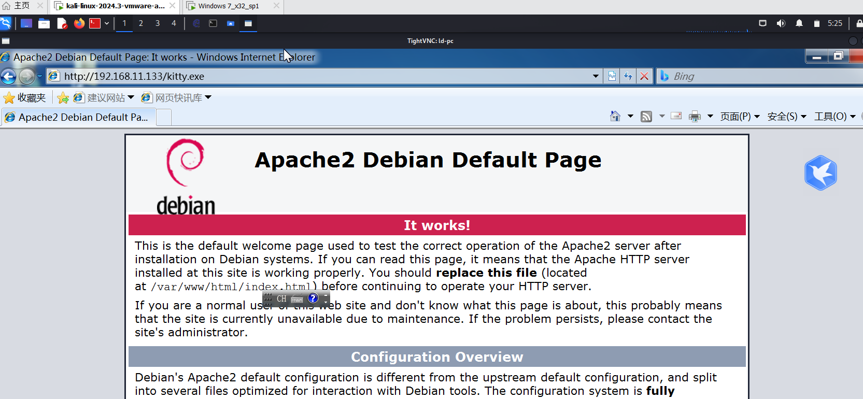Click the IE home icon
This screenshot has width=863, height=399.
pyautogui.click(x=615, y=116)
